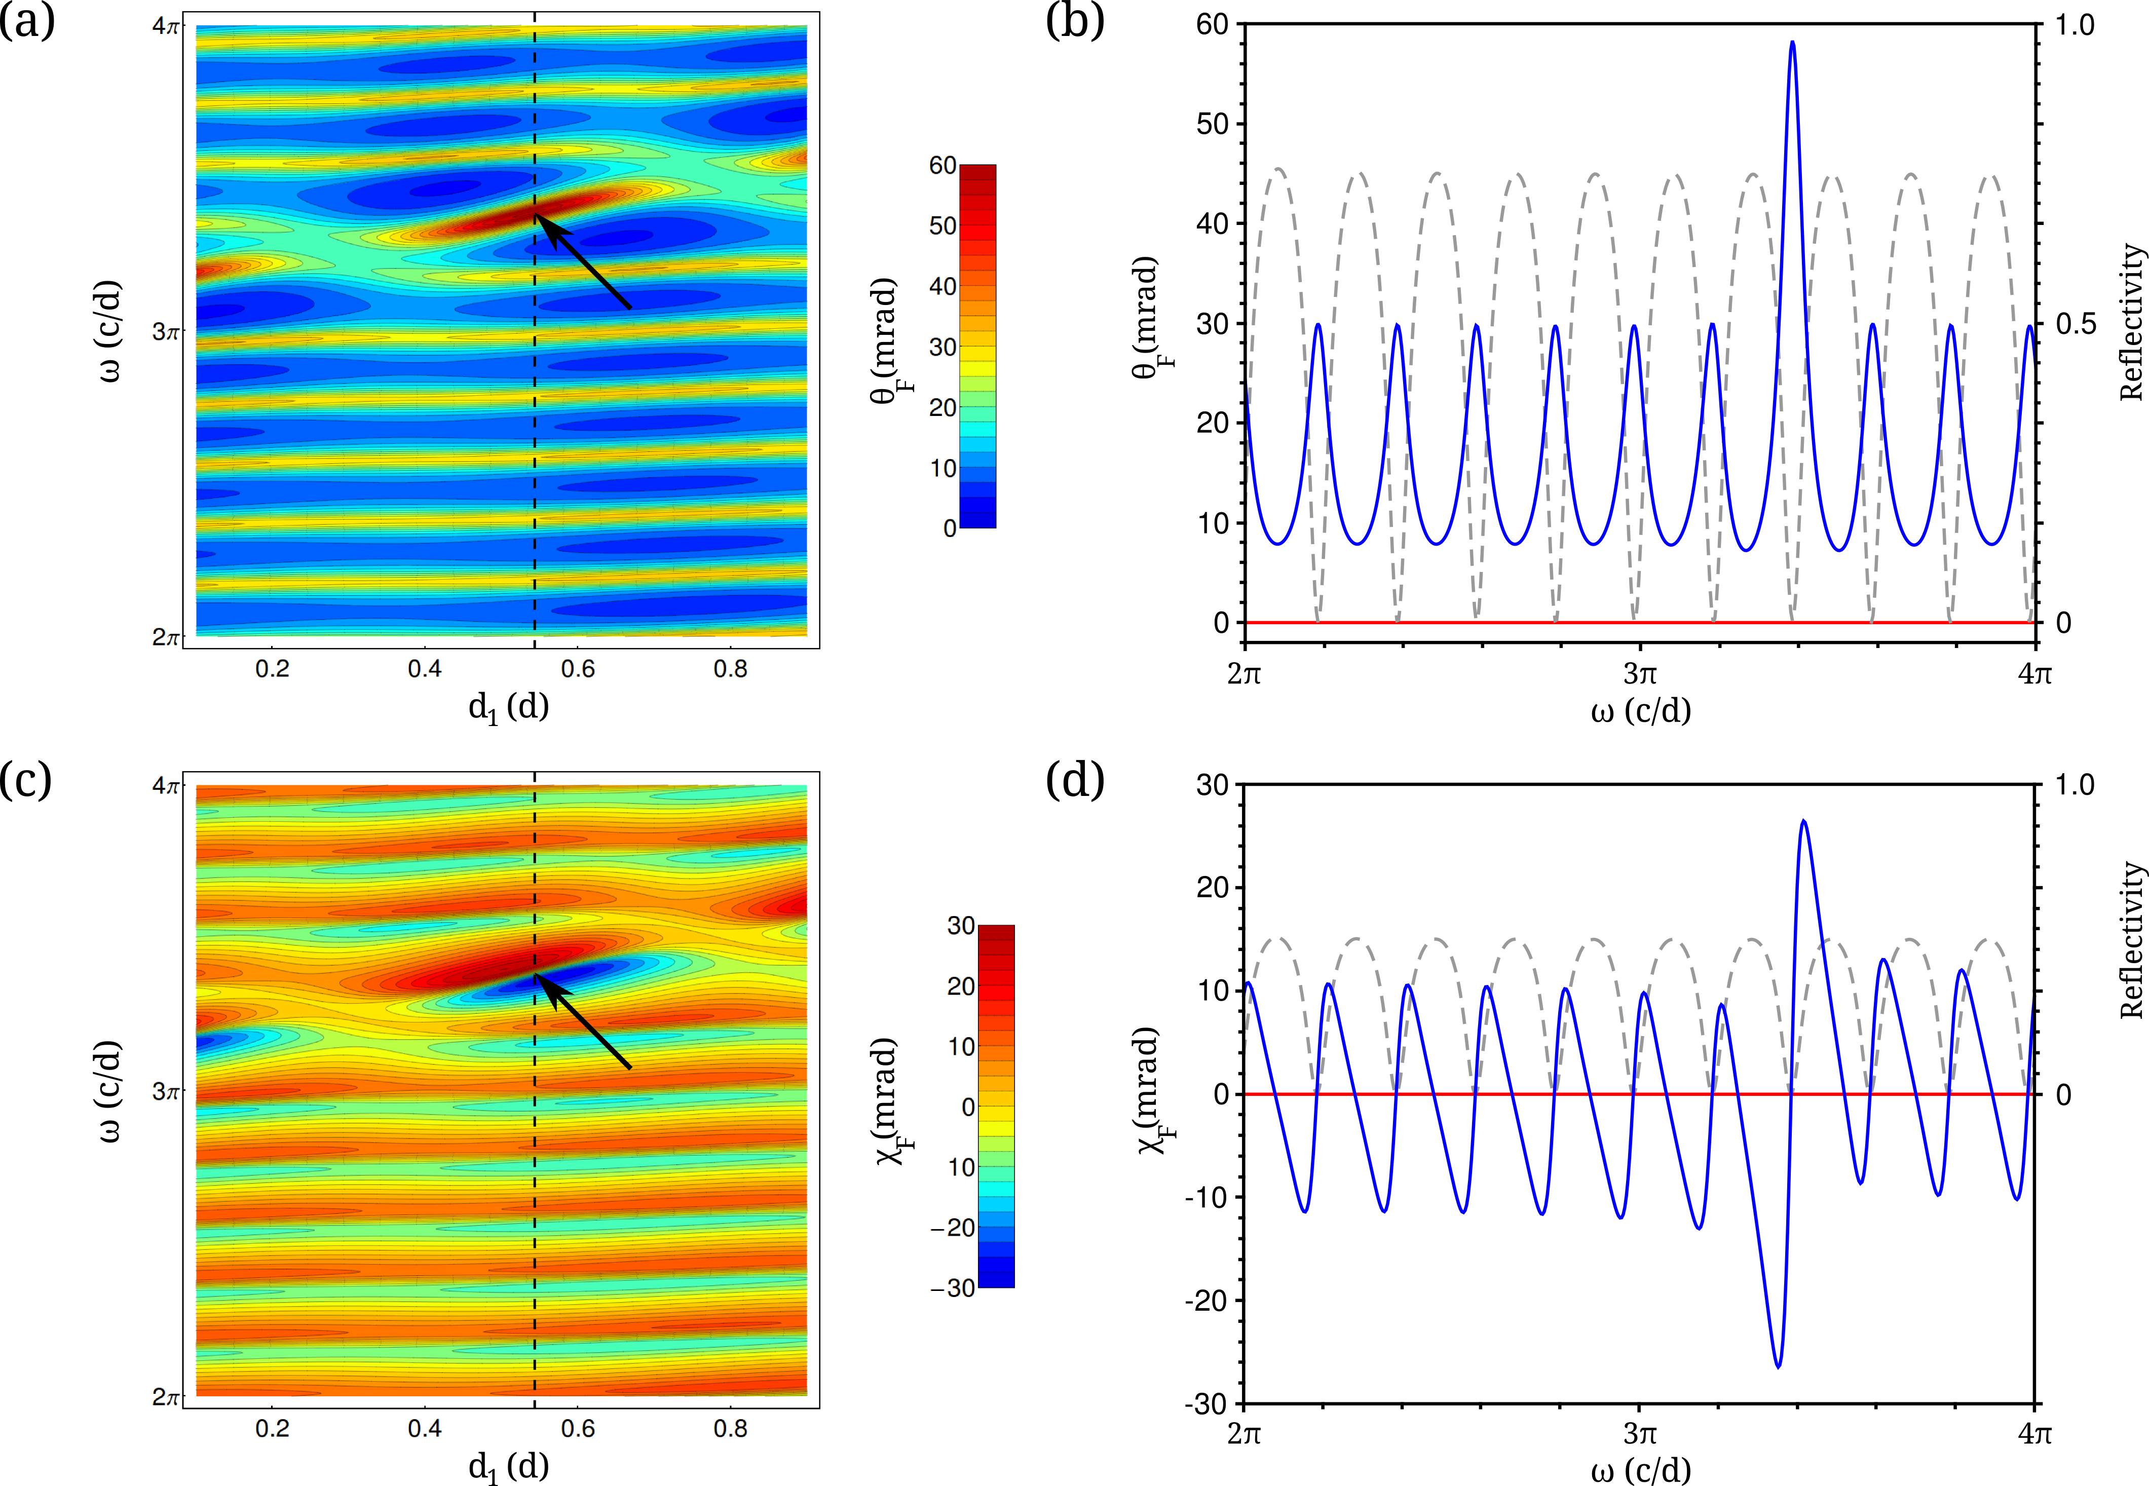
Task: Click the θF color bar legend
Action: (x=977, y=347)
